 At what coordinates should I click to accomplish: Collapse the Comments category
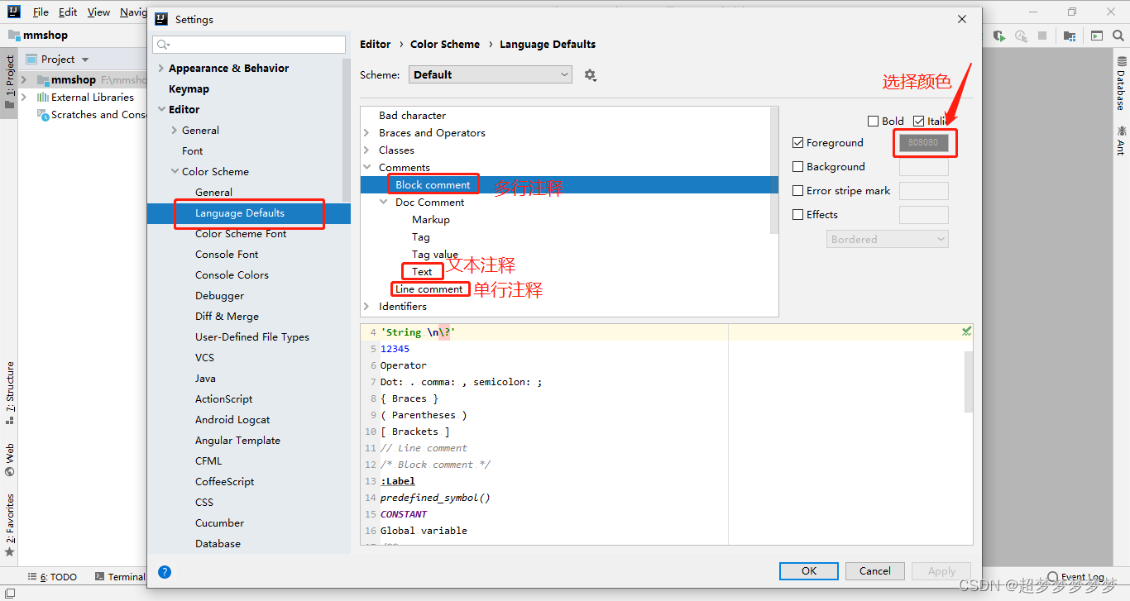pyautogui.click(x=367, y=168)
